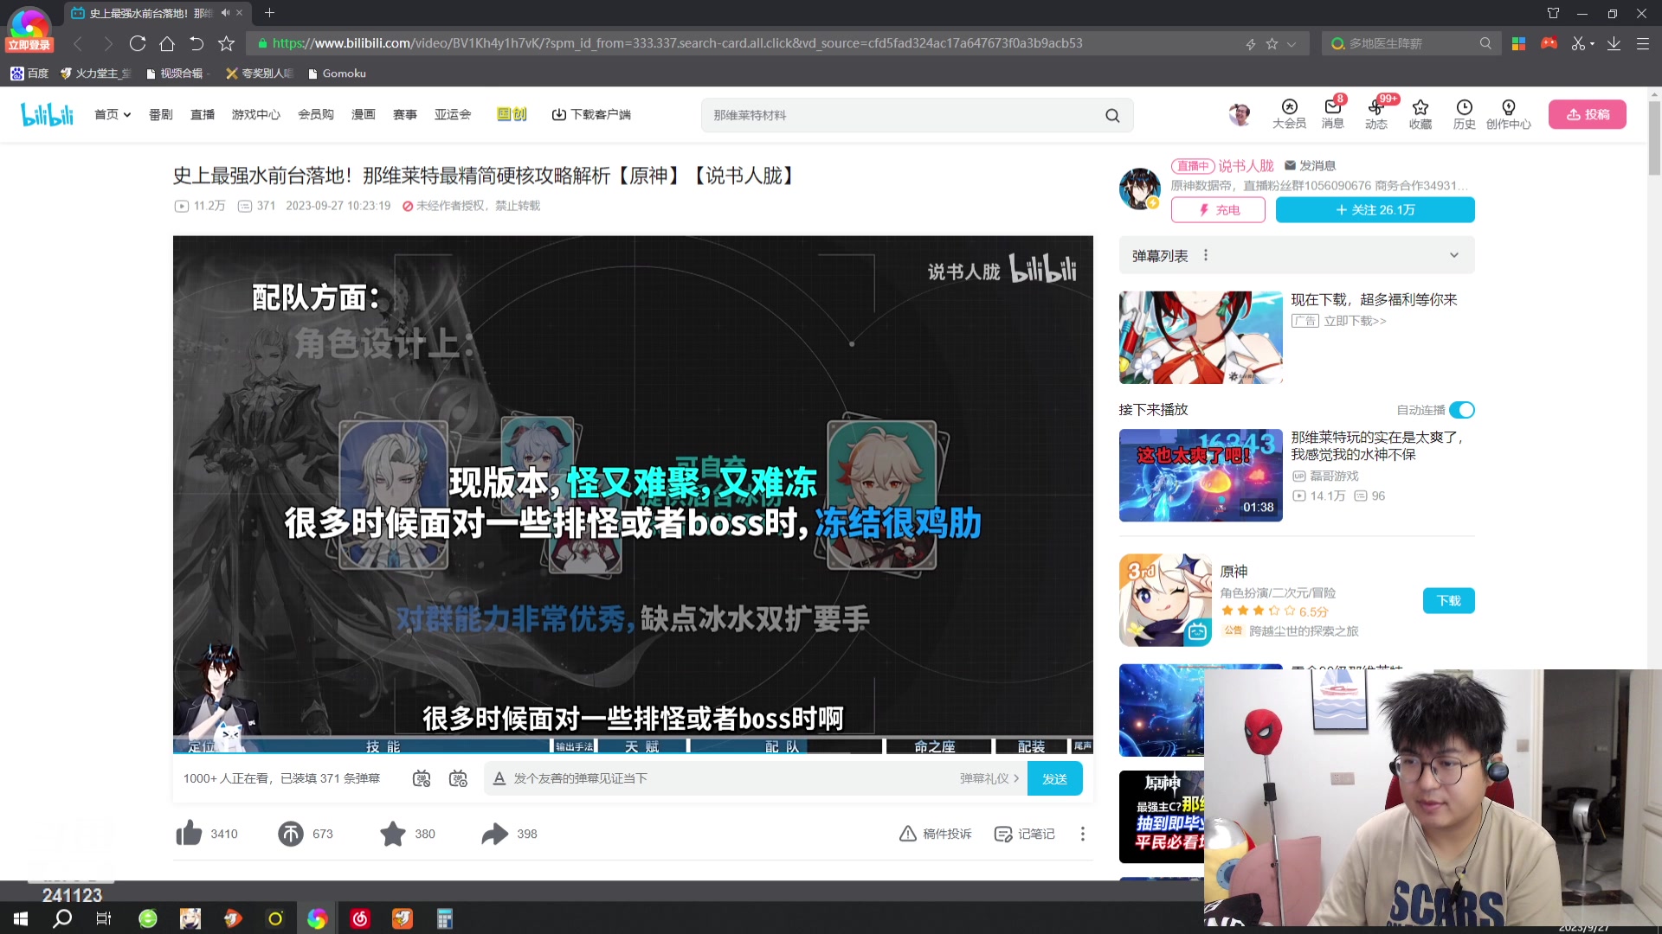The image size is (1662, 934).
Task: Click the danmaku text input field
Action: (x=732, y=778)
